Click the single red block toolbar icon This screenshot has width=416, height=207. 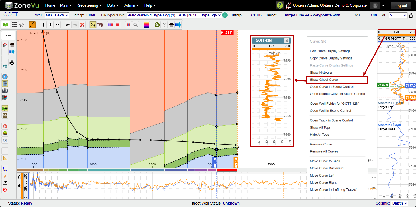[118, 25]
